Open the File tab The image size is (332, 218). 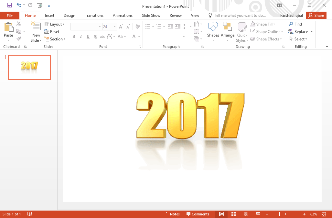click(10, 16)
